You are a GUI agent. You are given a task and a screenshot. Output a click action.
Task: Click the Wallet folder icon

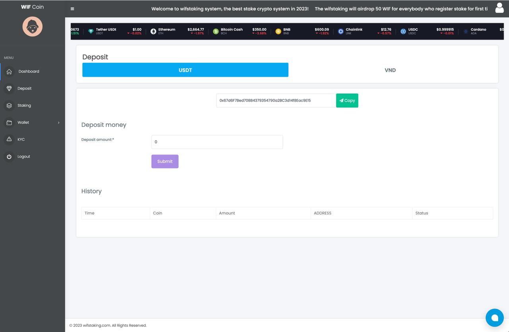(x=9, y=123)
